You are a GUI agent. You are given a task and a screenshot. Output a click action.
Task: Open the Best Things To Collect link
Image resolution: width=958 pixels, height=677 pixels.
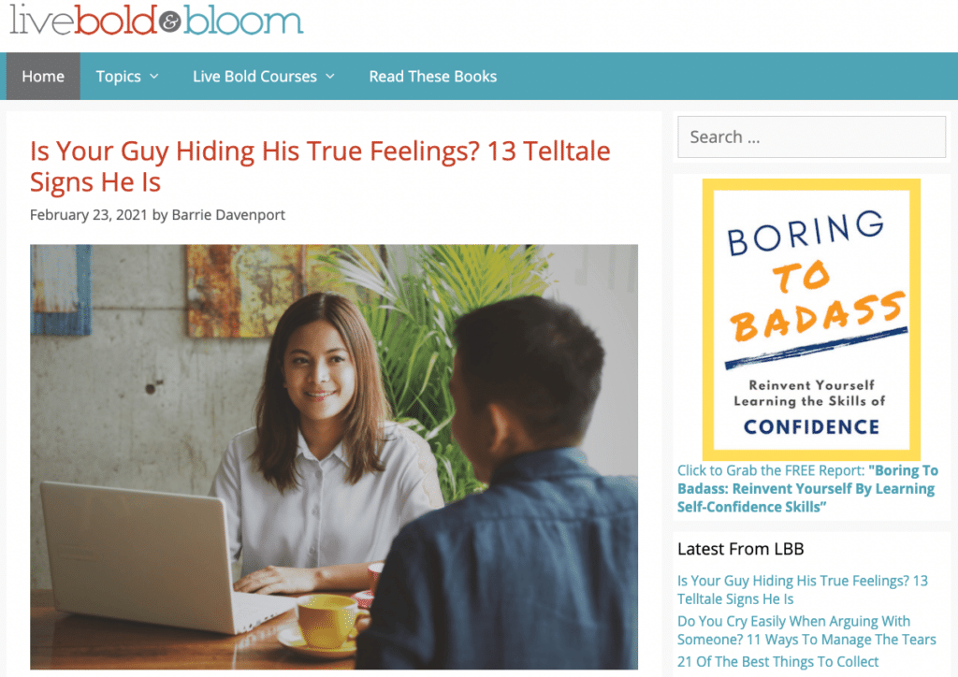(x=777, y=662)
